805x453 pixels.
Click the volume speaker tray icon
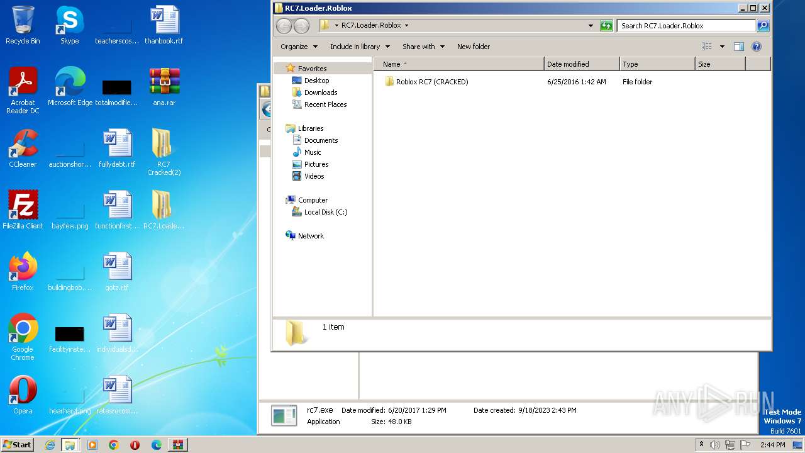[x=715, y=445]
